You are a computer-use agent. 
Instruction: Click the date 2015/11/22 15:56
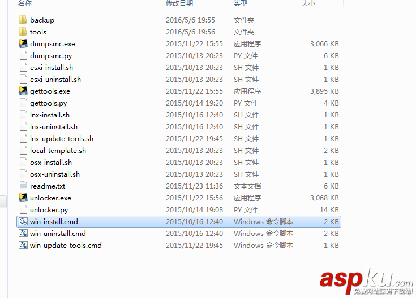point(195,198)
